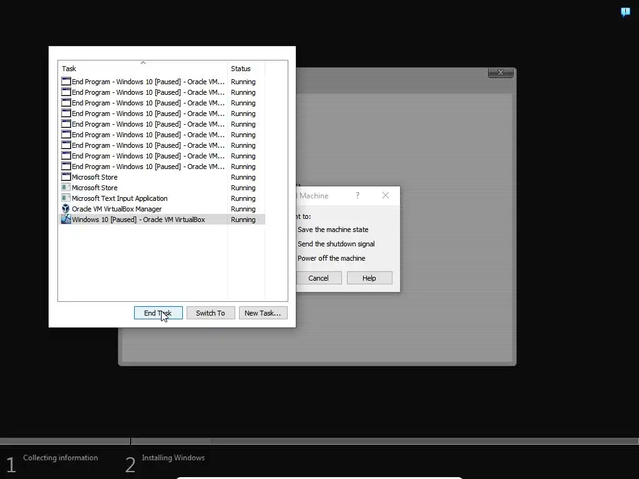Click the Microsoft Text Input Application row icon

66,198
